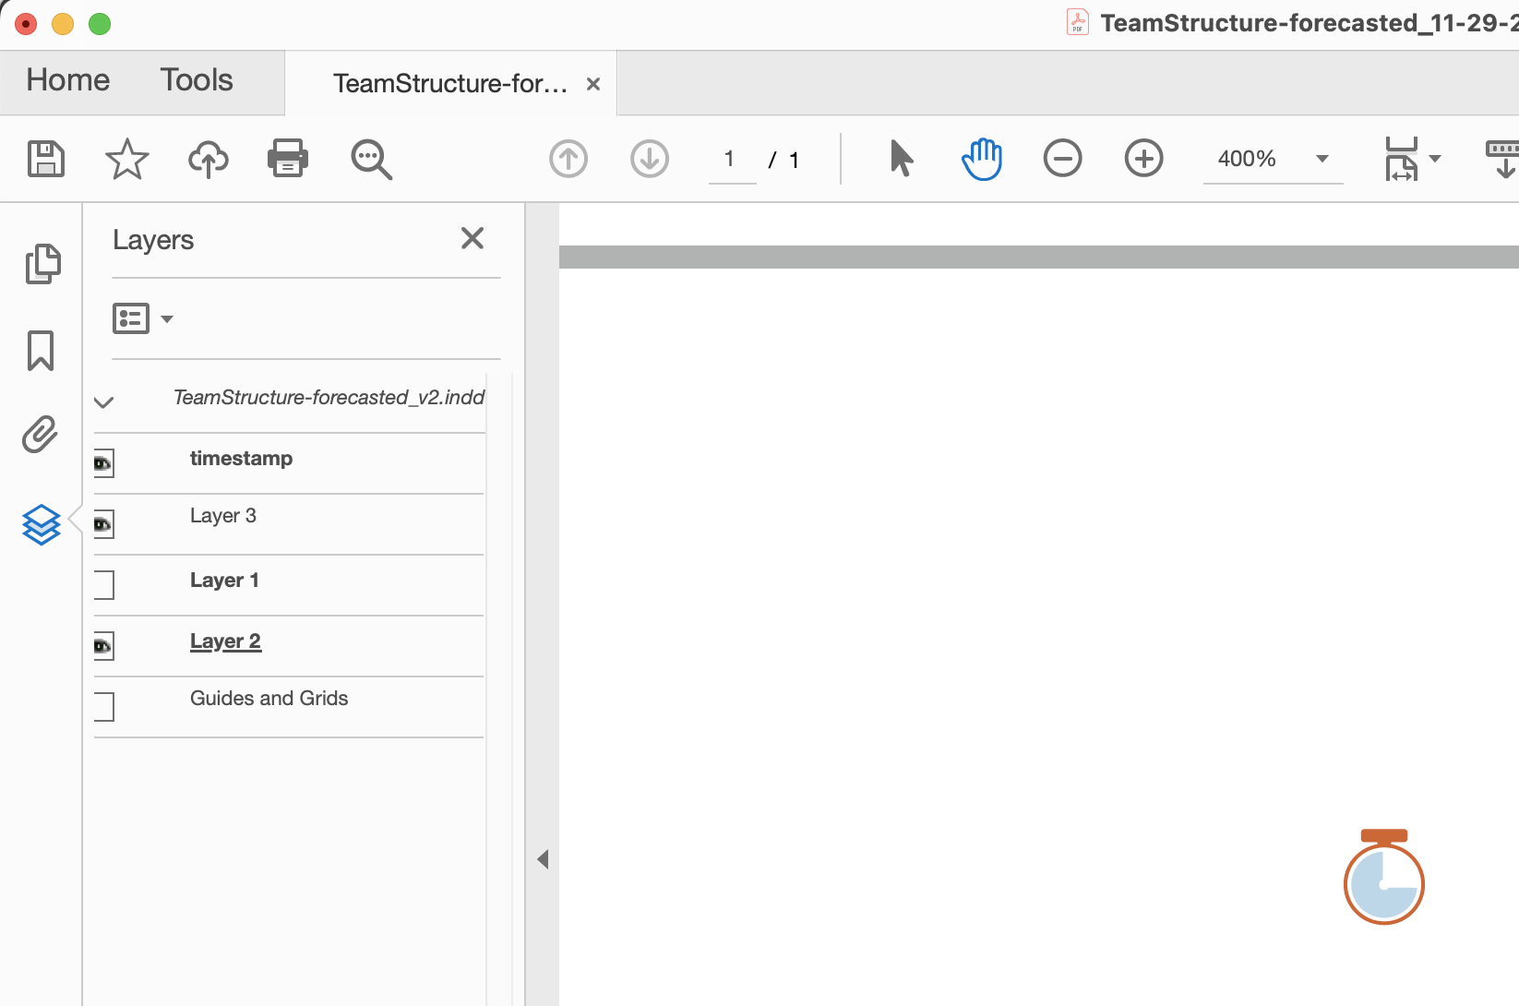Hide the timestamp layer
The image size is (1519, 1006).
(103, 463)
